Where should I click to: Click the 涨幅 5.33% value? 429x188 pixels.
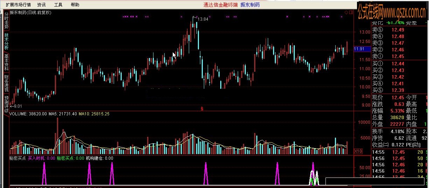click(x=396, y=111)
